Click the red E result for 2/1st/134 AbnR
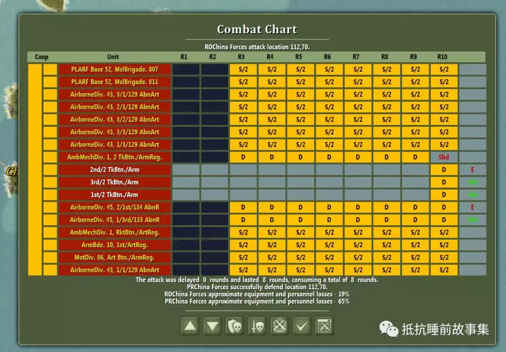The image size is (506, 352). tap(472, 207)
